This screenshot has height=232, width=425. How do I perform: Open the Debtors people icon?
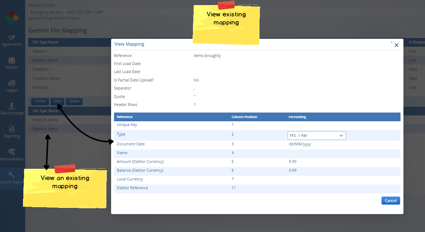coord(11,60)
